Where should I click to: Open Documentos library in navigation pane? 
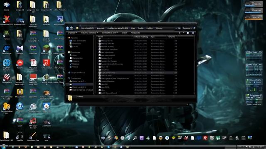[77, 58]
